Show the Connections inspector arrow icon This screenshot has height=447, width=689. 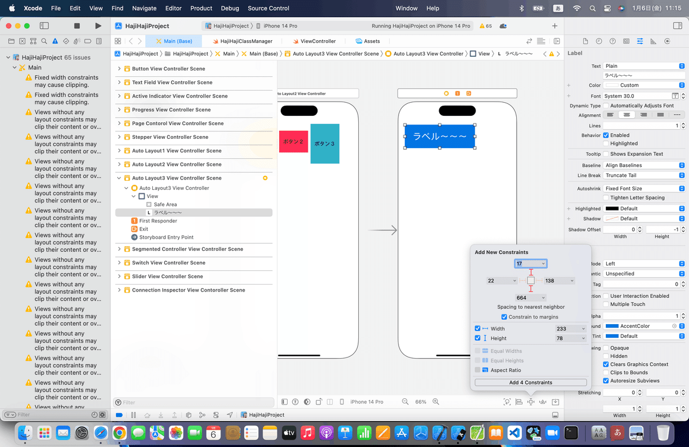667,41
